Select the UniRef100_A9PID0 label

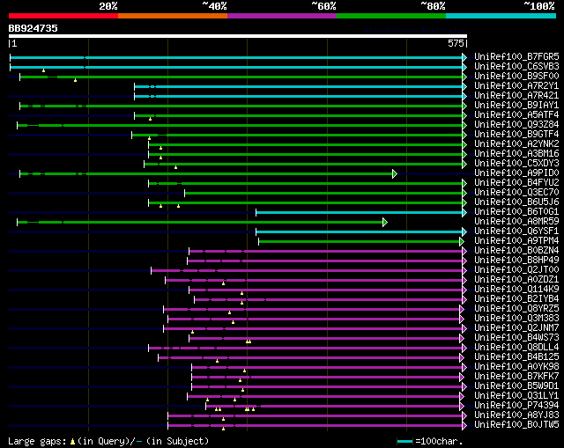coord(516,173)
